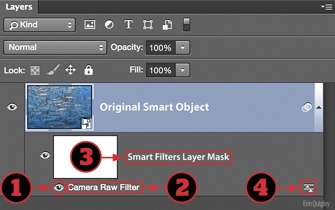Viewport: 335px width, 210px height.
Task: Select the Layers panel tab
Action: [19, 7]
